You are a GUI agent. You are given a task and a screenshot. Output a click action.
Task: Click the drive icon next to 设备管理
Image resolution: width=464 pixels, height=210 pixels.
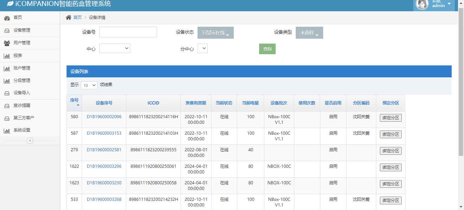7,31
